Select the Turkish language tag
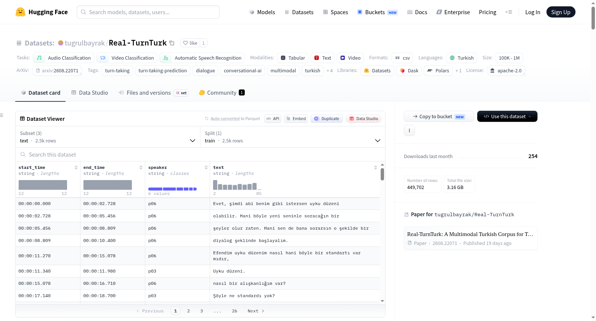The width and height of the screenshot is (596, 321). click(462, 58)
